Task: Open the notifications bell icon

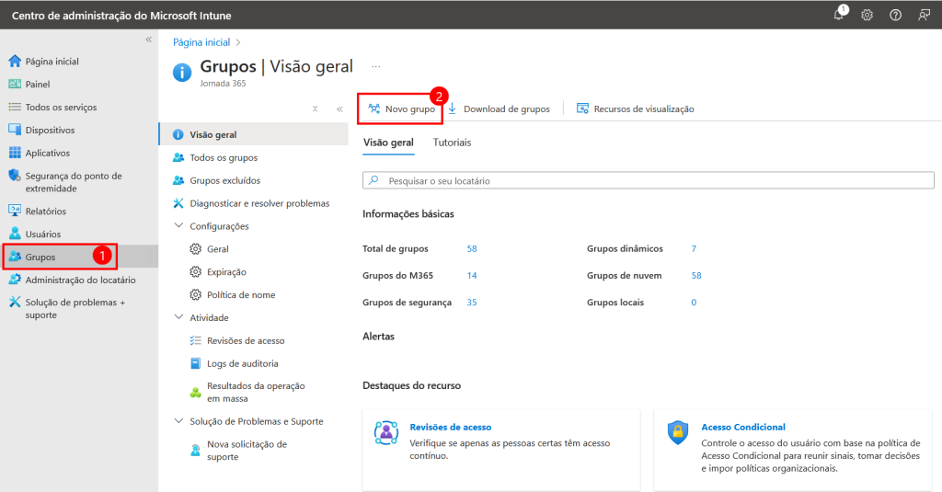Action: coord(839,15)
